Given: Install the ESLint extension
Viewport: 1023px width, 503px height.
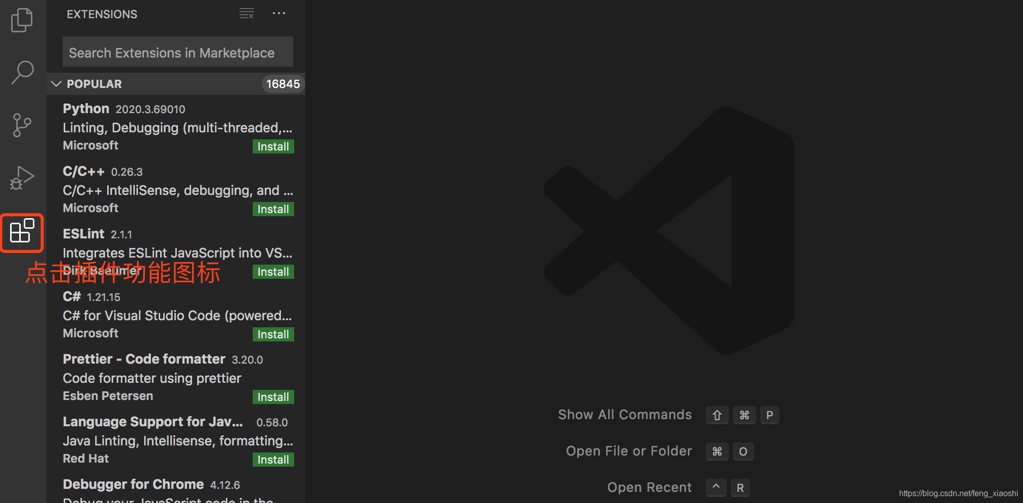Looking at the screenshot, I should [x=273, y=272].
